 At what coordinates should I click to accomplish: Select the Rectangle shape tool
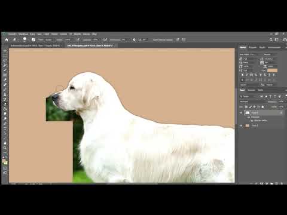pos(5,138)
